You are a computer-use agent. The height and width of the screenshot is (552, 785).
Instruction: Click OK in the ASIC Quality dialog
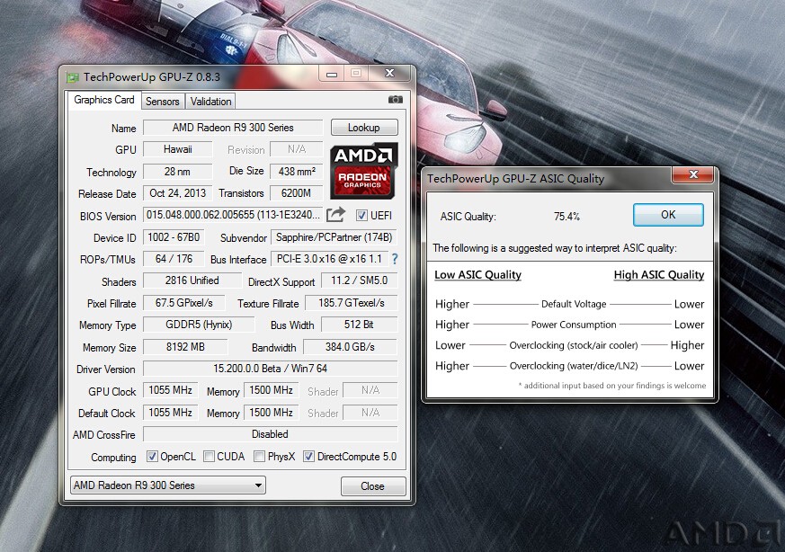pyautogui.click(x=668, y=215)
